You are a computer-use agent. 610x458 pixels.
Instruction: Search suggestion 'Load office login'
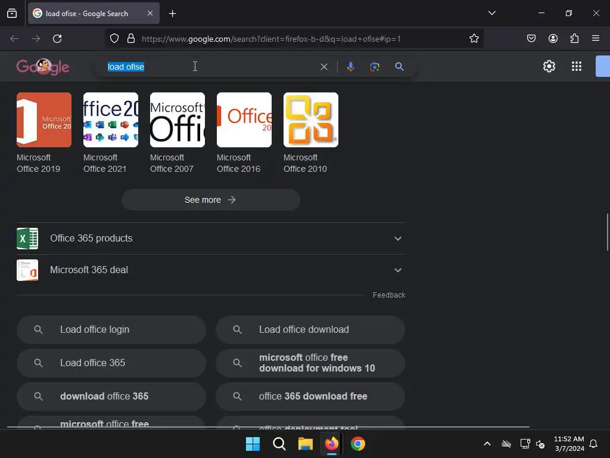tap(111, 329)
